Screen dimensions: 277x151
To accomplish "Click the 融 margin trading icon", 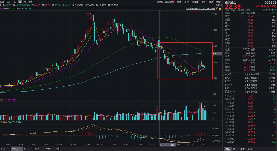I will point(264,10).
